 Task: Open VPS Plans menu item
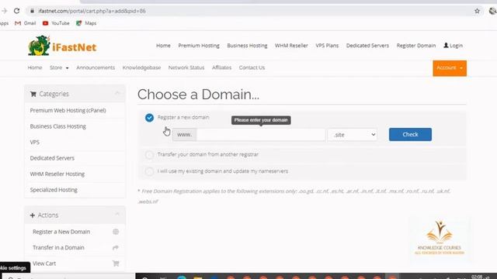[x=327, y=46]
